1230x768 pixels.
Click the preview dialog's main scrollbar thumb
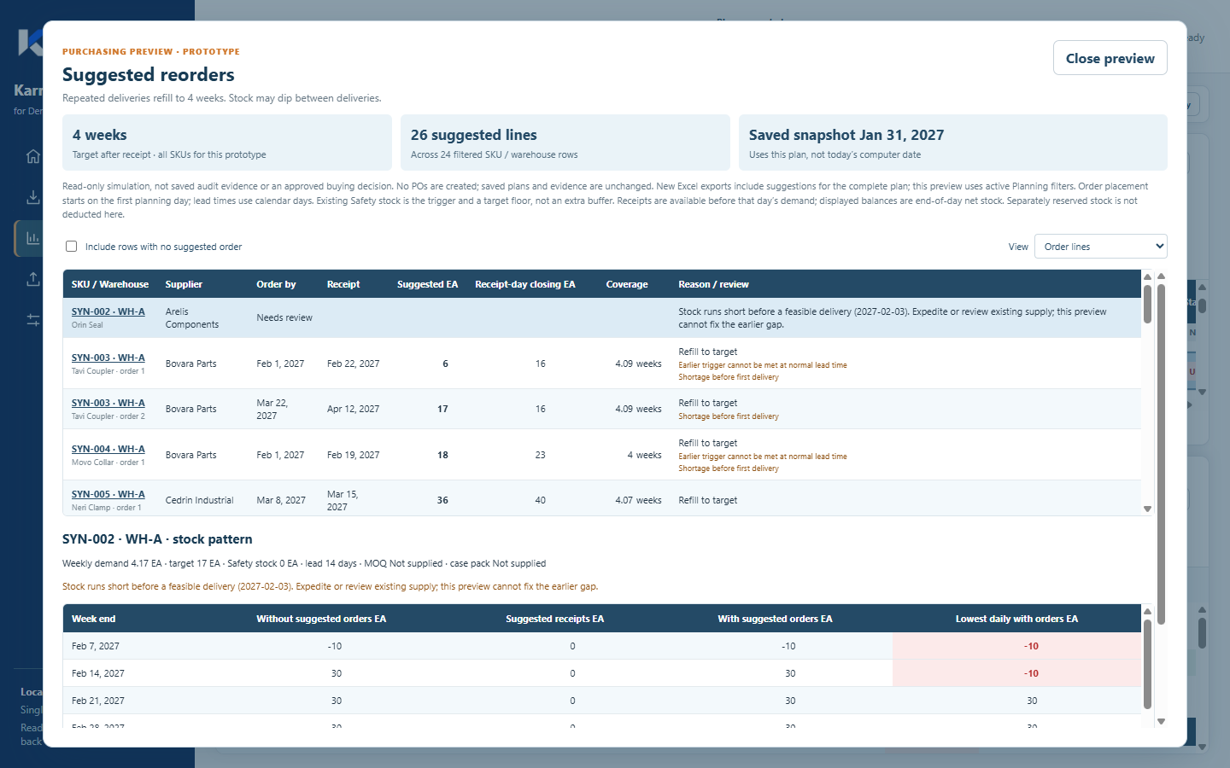(x=1161, y=452)
